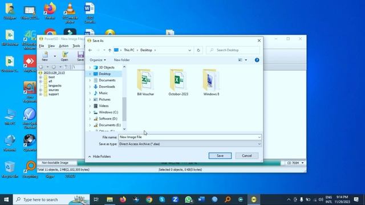This screenshot has height=205, width=365.
Task: Expand Windows (C:) drive in navigation pane
Action: coord(90,112)
